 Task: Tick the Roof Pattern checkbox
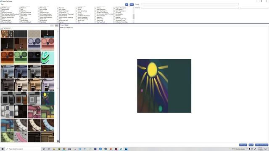114,9
